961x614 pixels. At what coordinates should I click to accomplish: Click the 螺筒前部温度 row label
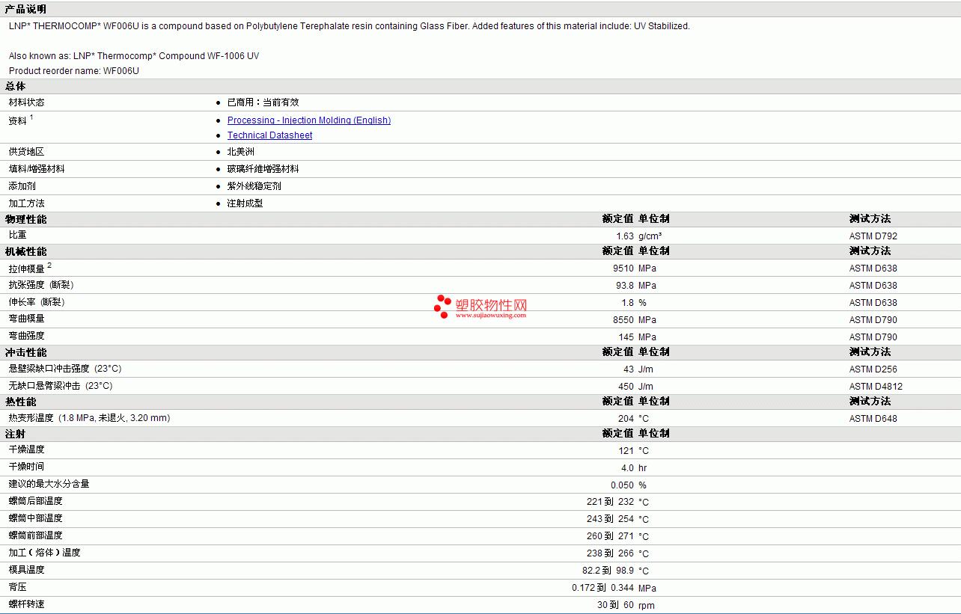tap(35, 535)
